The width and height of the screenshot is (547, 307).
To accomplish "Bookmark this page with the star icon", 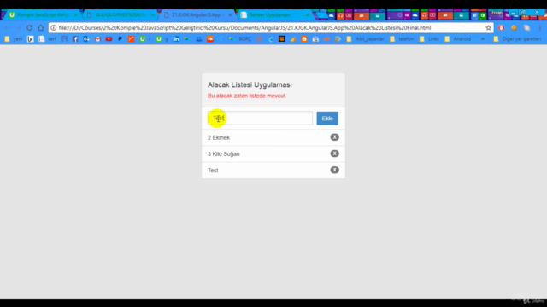I will click(488, 28).
